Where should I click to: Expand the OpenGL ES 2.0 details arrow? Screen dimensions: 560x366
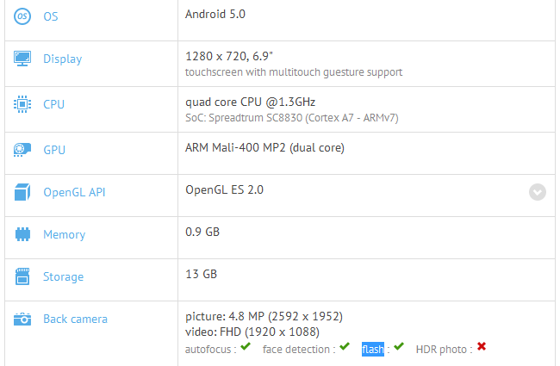(538, 192)
